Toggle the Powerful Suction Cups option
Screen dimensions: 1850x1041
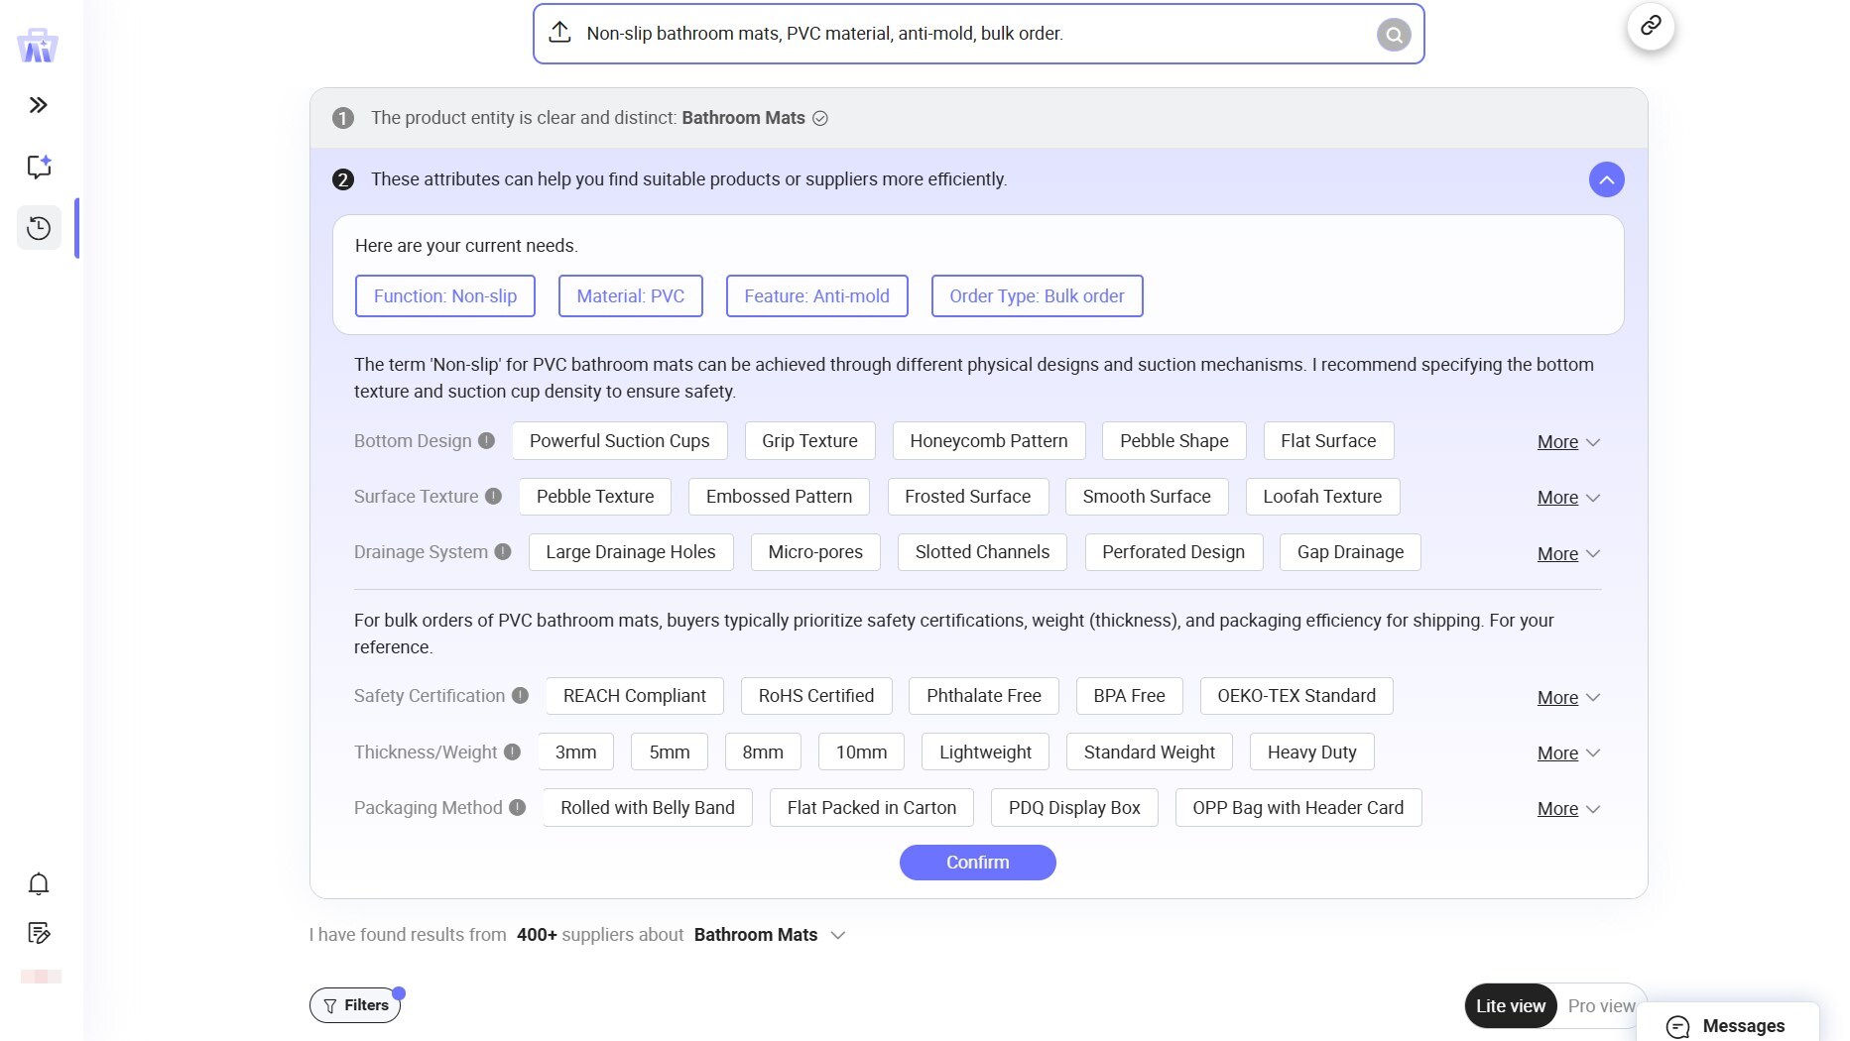coord(619,441)
